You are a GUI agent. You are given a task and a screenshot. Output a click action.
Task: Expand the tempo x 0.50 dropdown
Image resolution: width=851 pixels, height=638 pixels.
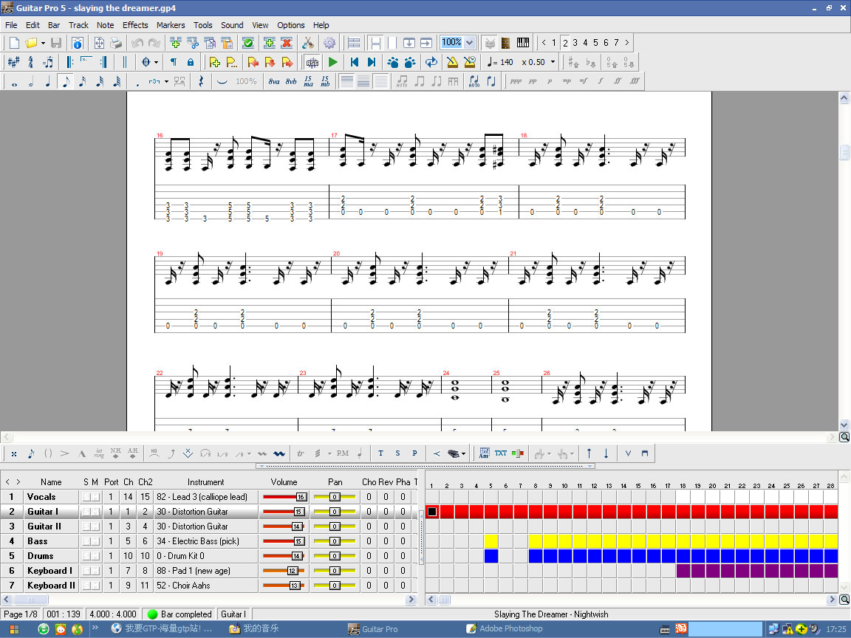553,62
